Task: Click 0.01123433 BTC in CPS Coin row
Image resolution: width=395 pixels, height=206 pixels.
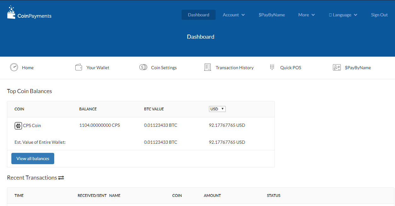Action: point(160,125)
